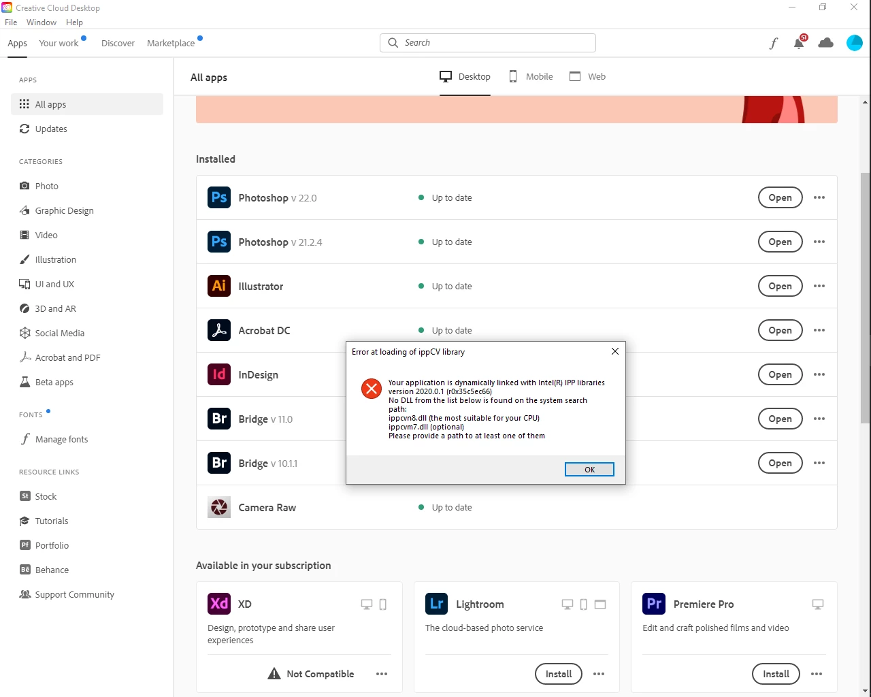Open more options for Photoshop v 22.0
Image resolution: width=871 pixels, height=697 pixels.
click(x=819, y=197)
